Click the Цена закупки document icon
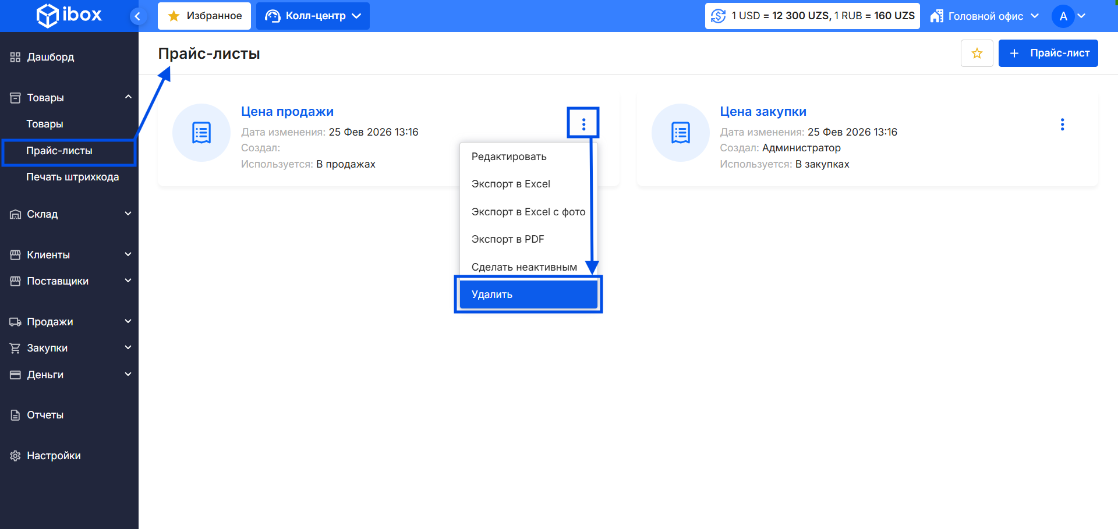The height and width of the screenshot is (529, 1118). click(x=680, y=133)
